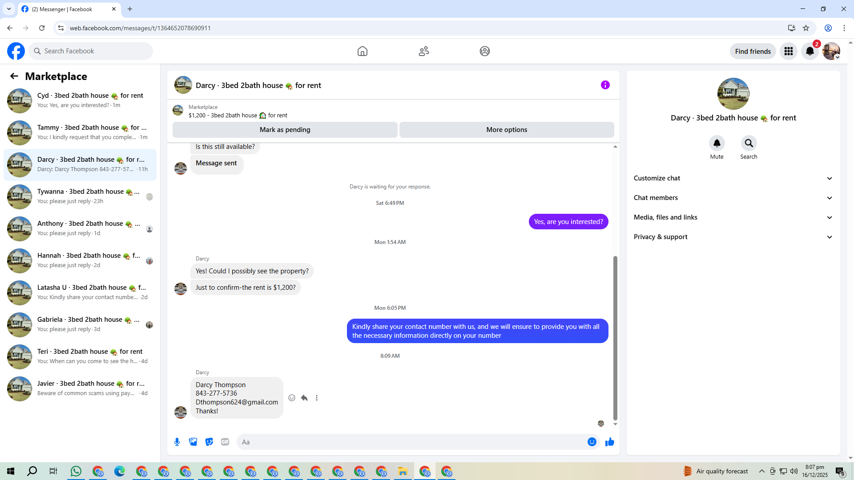The height and width of the screenshot is (480, 854).
Task: Click the chat scrollbar thumb
Action: coord(615,338)
